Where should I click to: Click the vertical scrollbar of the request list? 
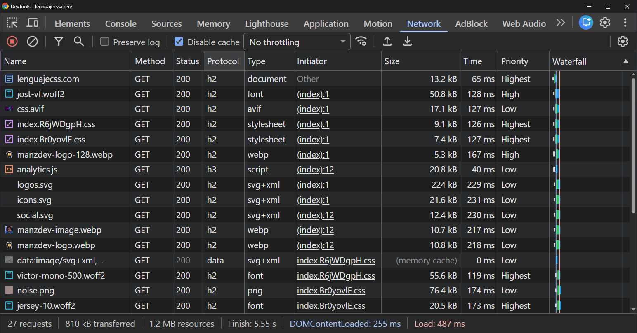pos(633,145)
